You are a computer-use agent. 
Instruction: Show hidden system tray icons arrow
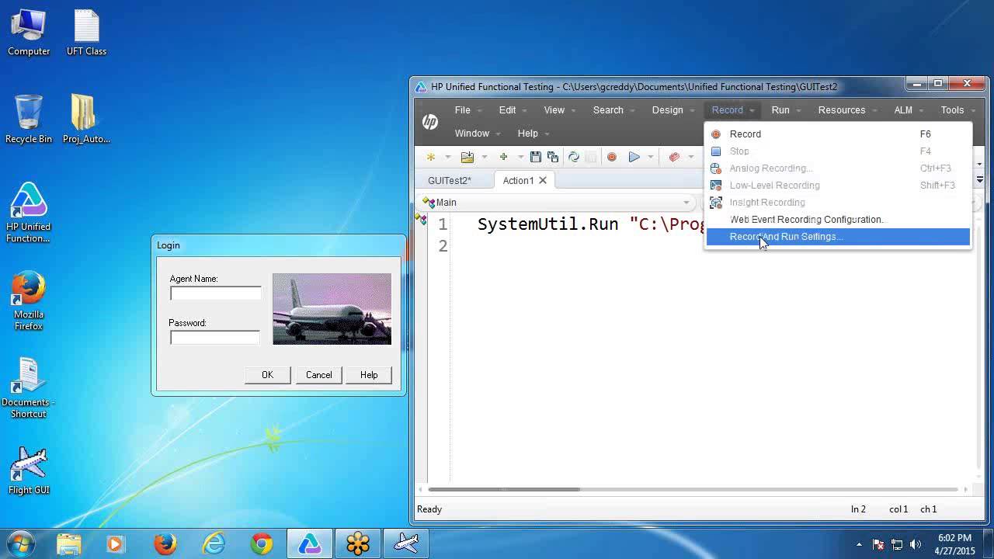coord(859,544)
